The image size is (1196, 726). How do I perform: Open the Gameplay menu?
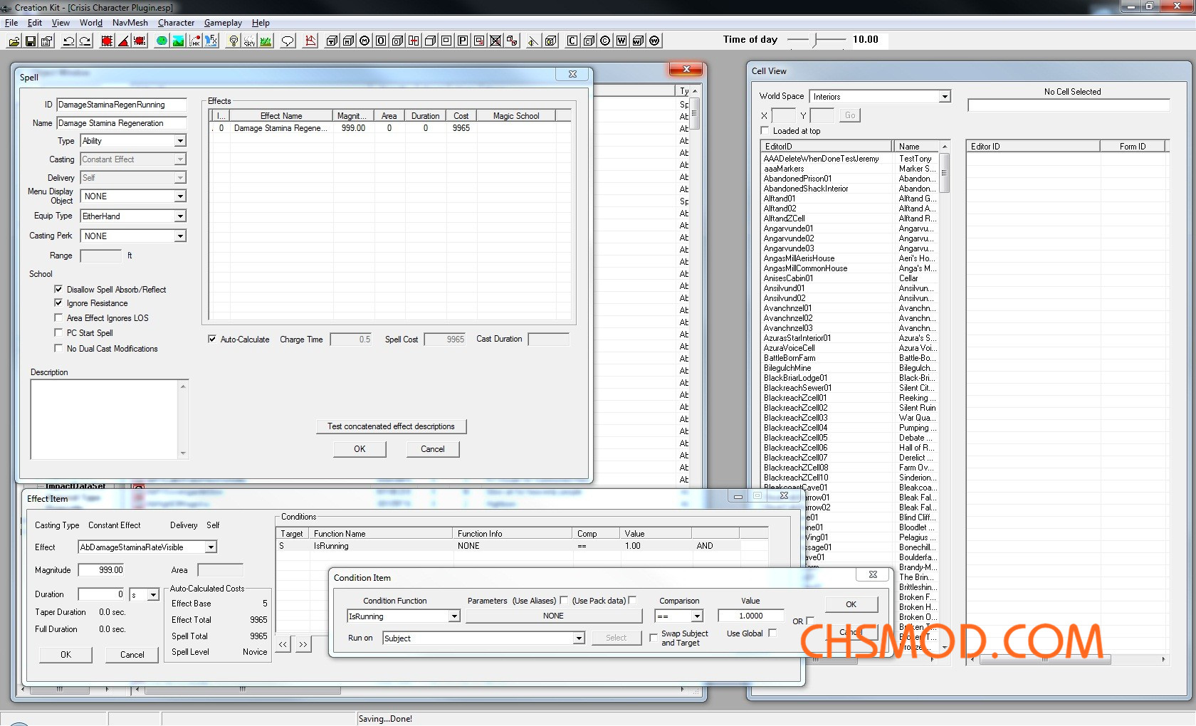[223, 23]
